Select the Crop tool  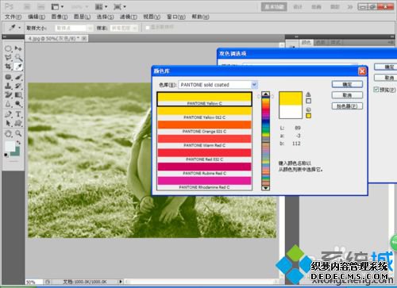(x=8, y=67)
